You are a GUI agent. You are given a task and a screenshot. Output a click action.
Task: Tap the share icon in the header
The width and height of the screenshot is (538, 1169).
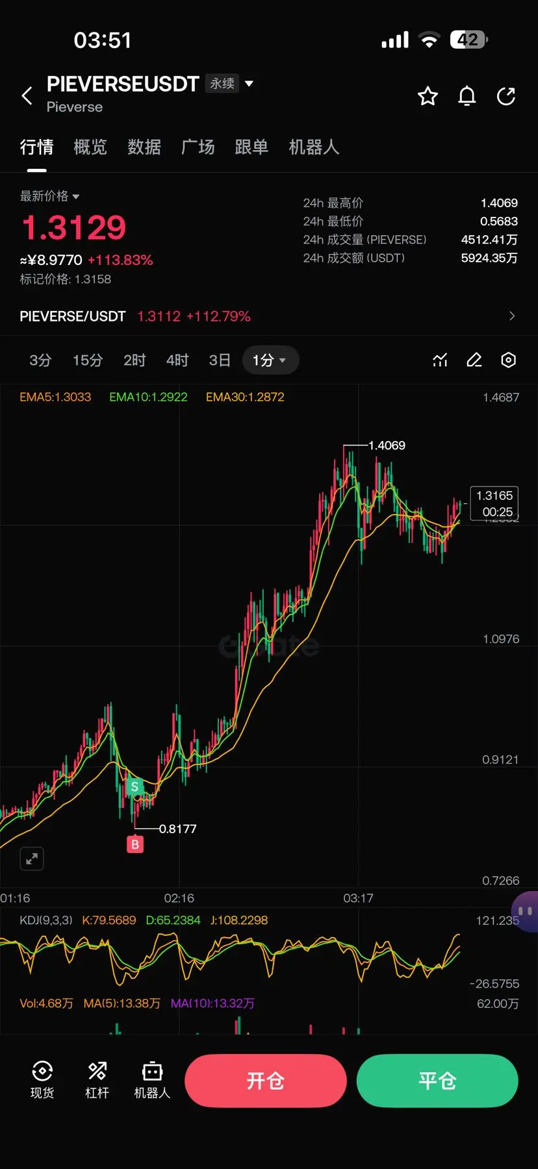coord(506,96)
